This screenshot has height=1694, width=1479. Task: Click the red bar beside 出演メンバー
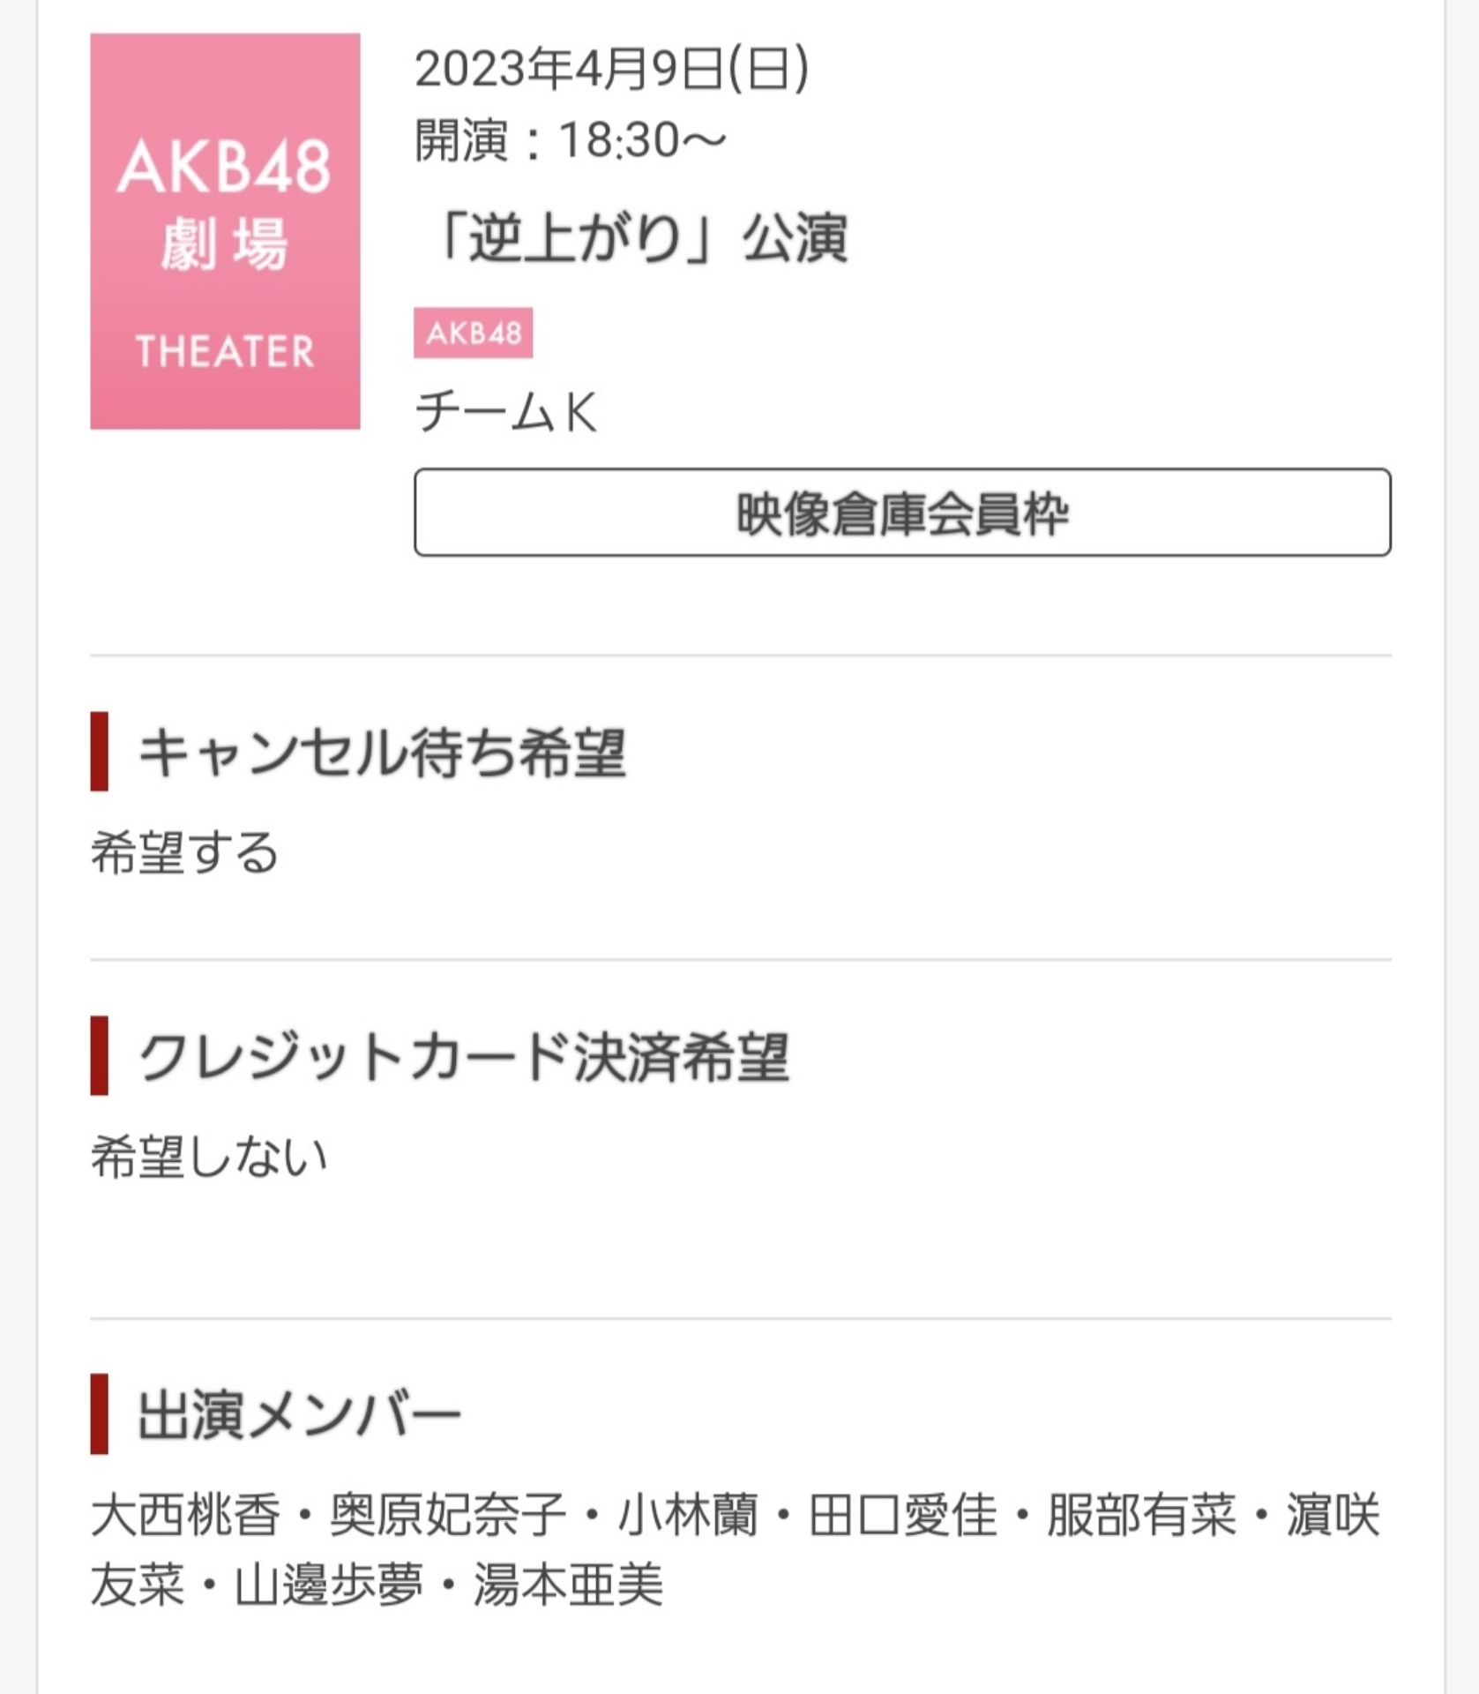click(x=99, y=1414)
